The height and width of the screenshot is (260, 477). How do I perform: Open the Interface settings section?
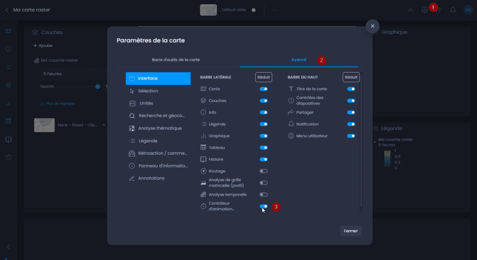pos(158,78)
